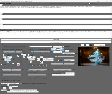
Task: Click the large zero-reset circle-slash icon
Action: tap(41, 62)
